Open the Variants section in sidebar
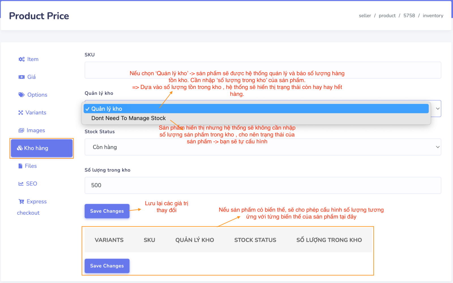Image resolution: width=453 pixels, height=283 pixels. pyautogui.click(x=36, y=113)
